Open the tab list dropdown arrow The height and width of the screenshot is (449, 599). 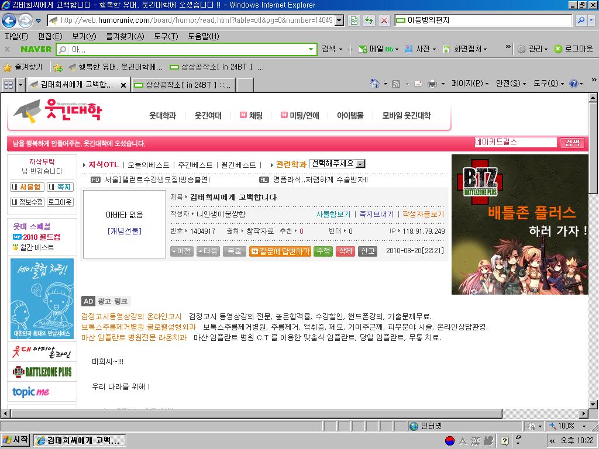pos(20,85)
